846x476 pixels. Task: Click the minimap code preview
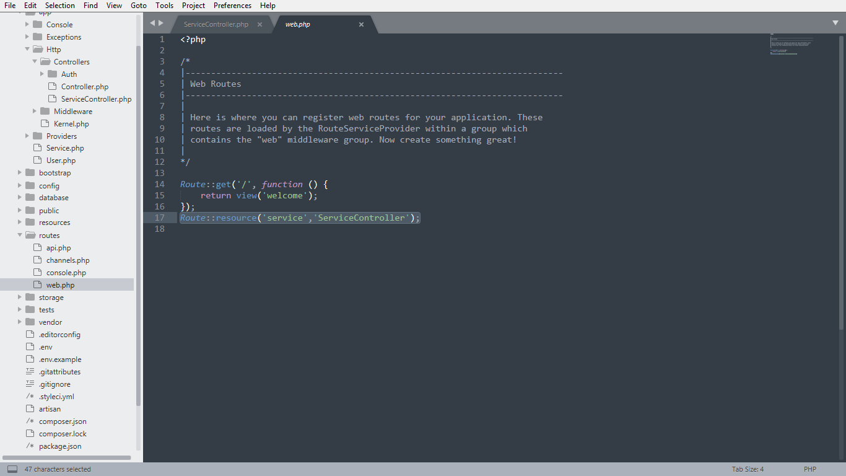[791, 45]
